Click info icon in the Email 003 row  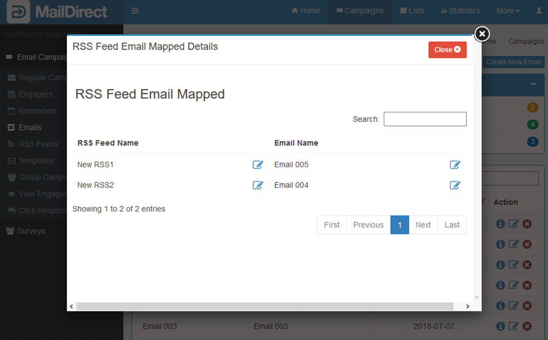click(x=500, y=326)
